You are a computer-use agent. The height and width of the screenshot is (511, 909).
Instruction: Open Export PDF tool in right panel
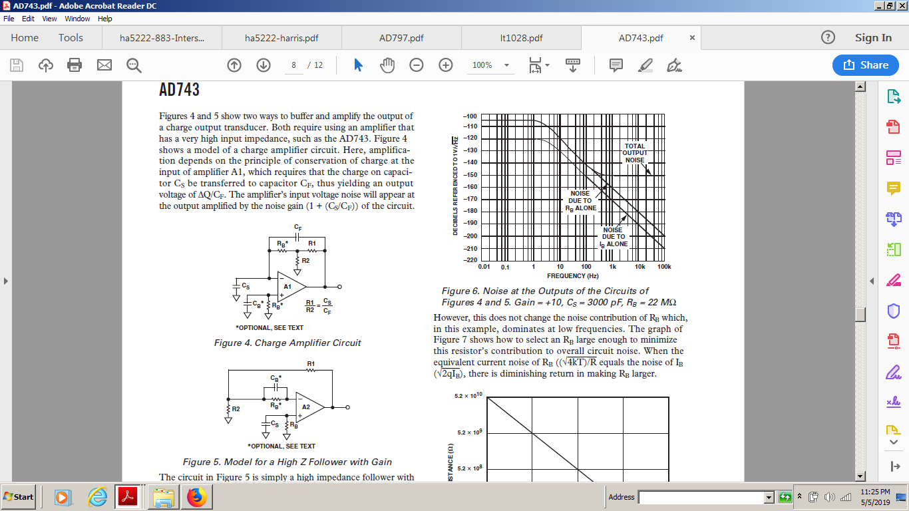tap(894, 97)
